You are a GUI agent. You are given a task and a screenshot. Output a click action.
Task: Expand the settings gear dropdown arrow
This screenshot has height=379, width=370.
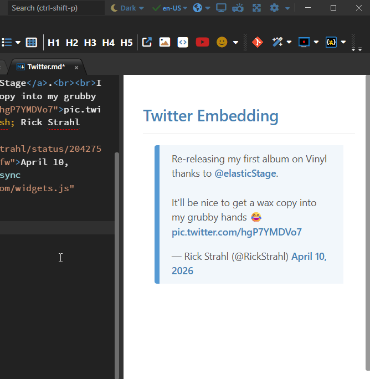coord(287,8)
